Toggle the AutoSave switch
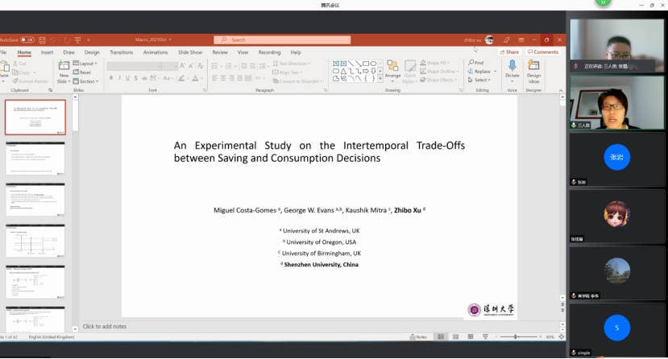The height and width of the screenshot is (359, 668). 27,39
